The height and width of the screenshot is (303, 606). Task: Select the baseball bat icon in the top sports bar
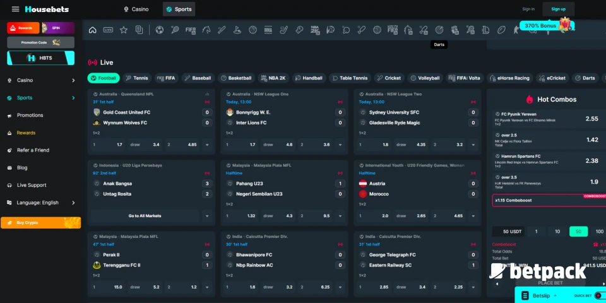(x=222, y=30)
